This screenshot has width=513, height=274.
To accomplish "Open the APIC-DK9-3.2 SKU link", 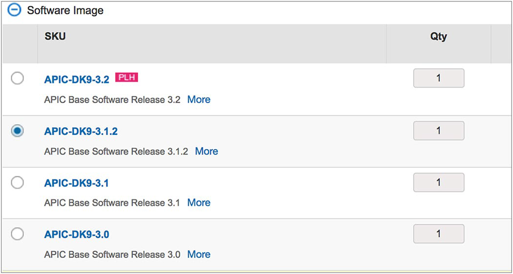I will pyautogui.click(x=77, y=79).
